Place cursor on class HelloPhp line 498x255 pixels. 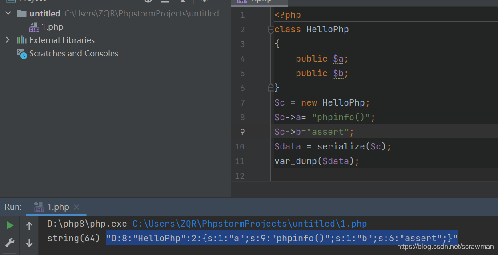click(x=312, y=30)
